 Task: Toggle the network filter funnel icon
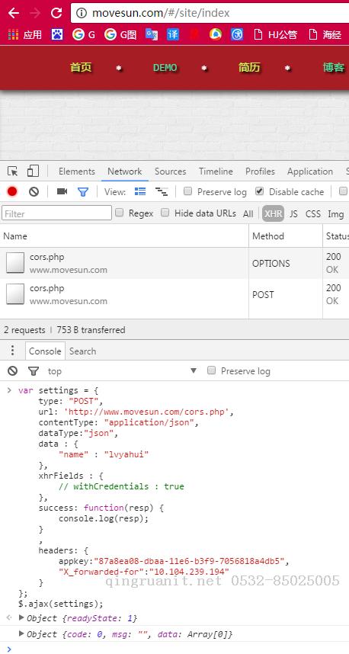(83, 192)
